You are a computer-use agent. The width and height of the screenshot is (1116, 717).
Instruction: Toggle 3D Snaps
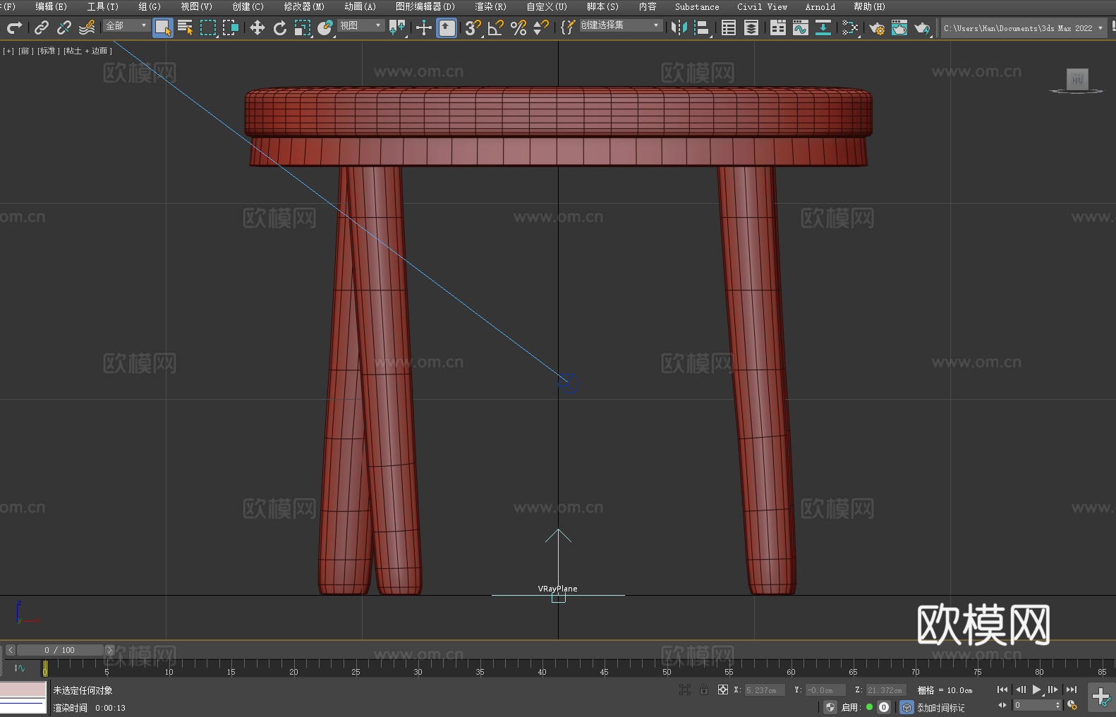[473, 27]
